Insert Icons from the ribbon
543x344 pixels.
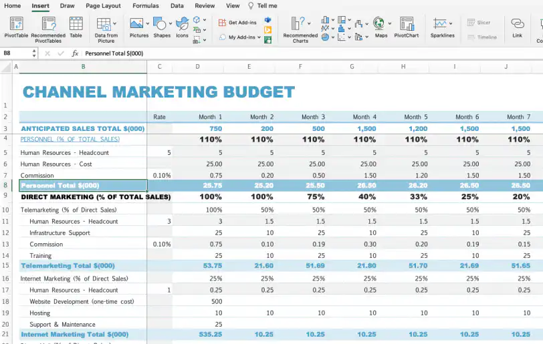click(182, 27)
